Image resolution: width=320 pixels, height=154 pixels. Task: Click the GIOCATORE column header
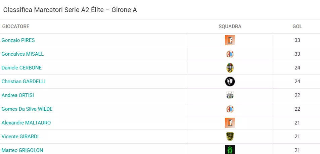[16, 27]
